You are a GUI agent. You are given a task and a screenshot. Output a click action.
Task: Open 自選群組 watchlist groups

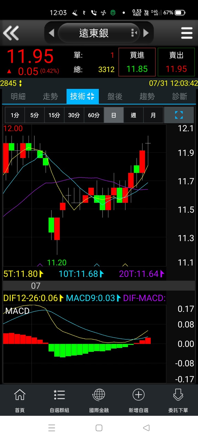59,400
